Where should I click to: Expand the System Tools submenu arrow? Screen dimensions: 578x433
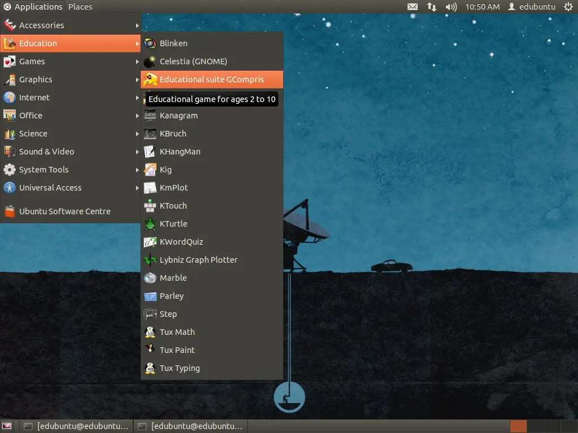pos(137,170)
